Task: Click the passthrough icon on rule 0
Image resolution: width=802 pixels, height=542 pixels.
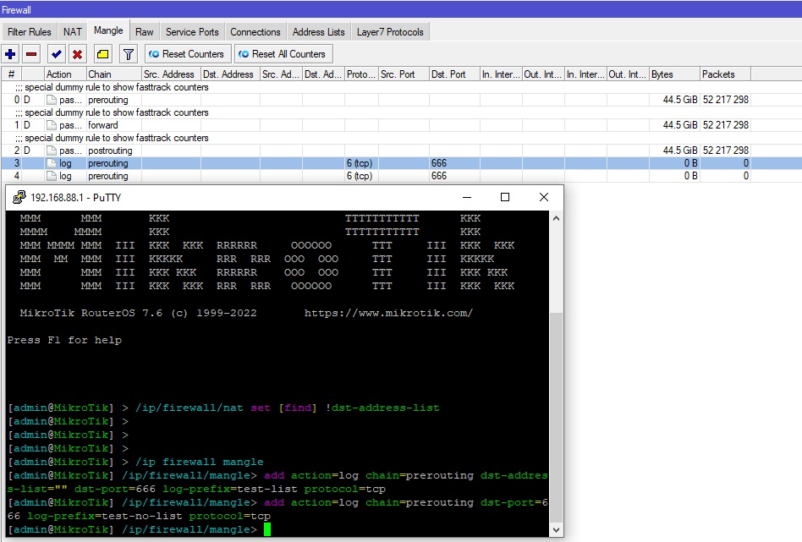Action: (x=51, y=99)
